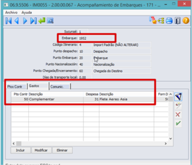Click the Días de transporte local field
Viewport: 192px width, 165px height.
(85, 77)
